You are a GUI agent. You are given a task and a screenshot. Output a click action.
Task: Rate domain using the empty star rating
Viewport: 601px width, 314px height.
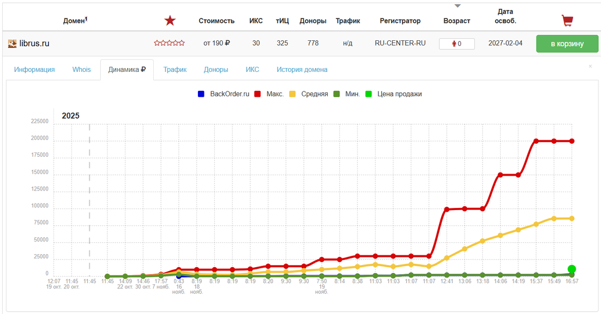169,43
